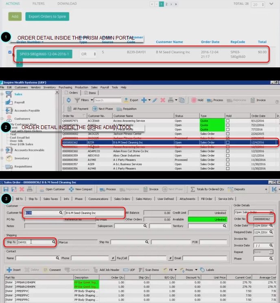This screenshot has width=280, height=303.
Task: Switch to the Items tab
Action: [x=90, y=93]
